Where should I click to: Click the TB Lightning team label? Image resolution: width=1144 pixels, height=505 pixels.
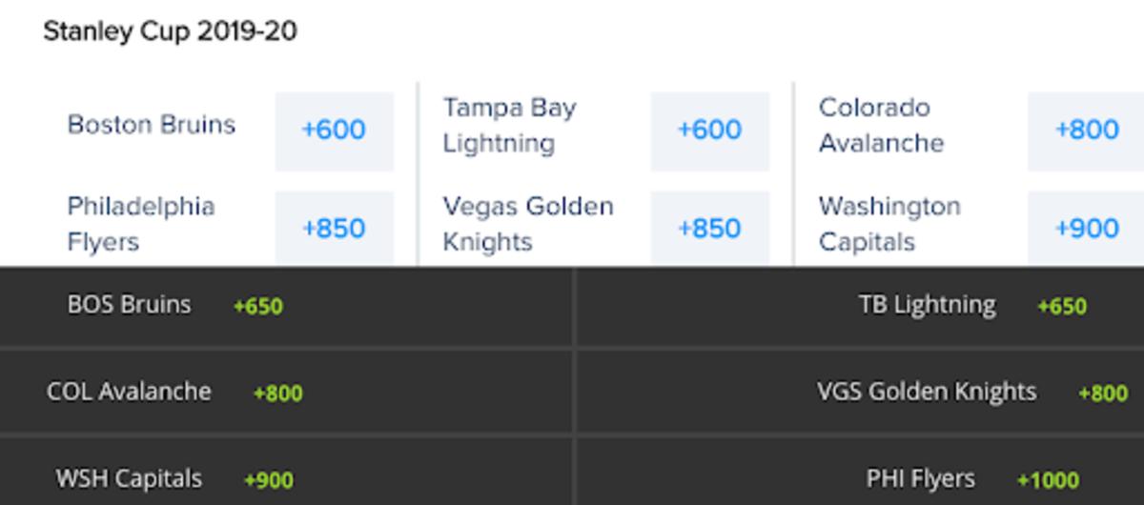click(926, 305)
